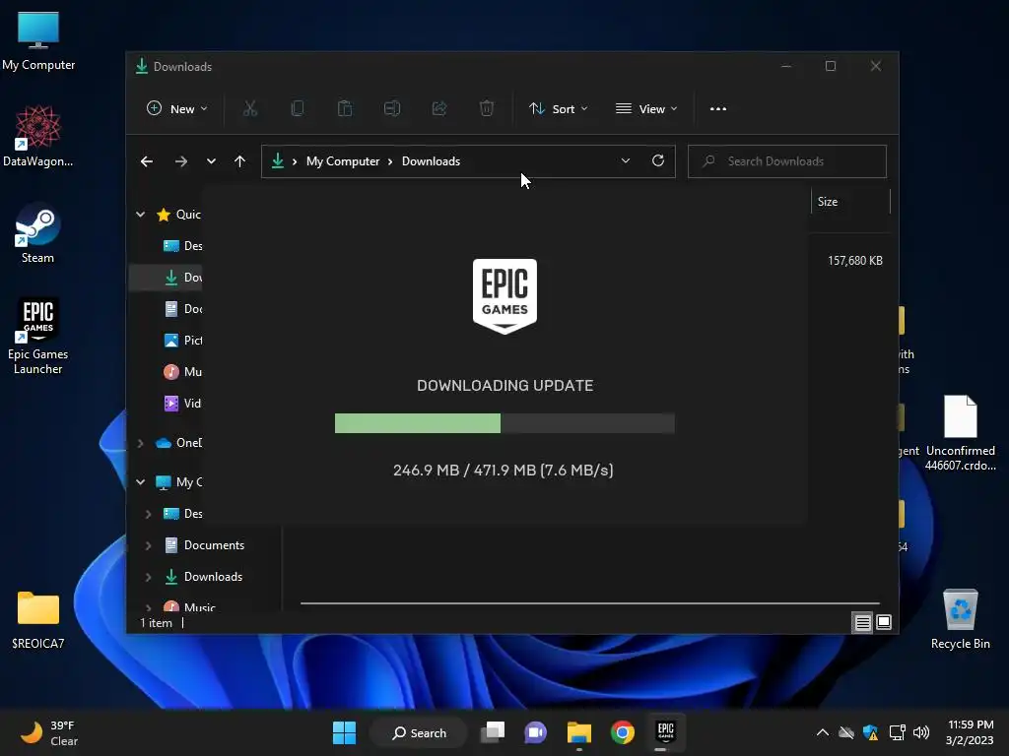
Task: Show hidden tray icons chevron
Action: coord(823,732)
